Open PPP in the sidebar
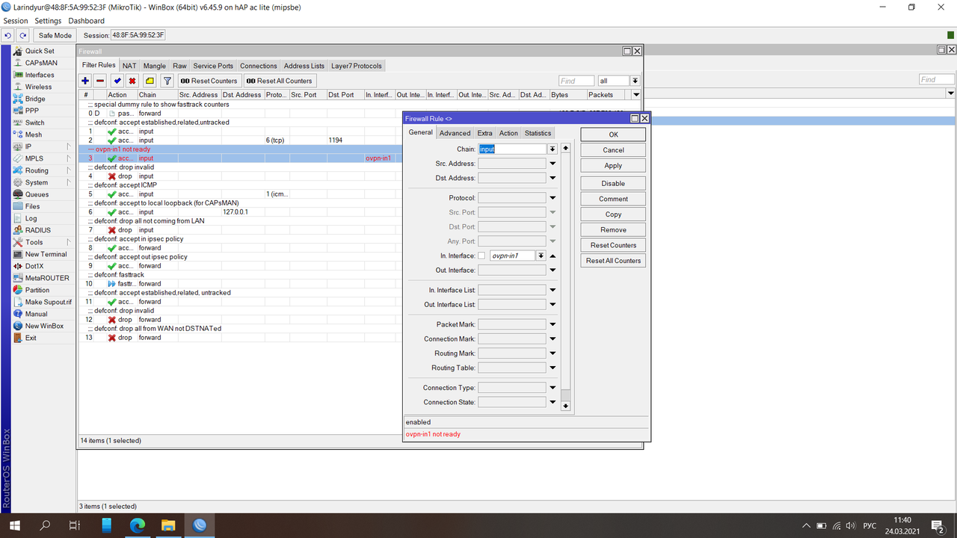This screenshot has height=538, width=957. tap(32, 111)
